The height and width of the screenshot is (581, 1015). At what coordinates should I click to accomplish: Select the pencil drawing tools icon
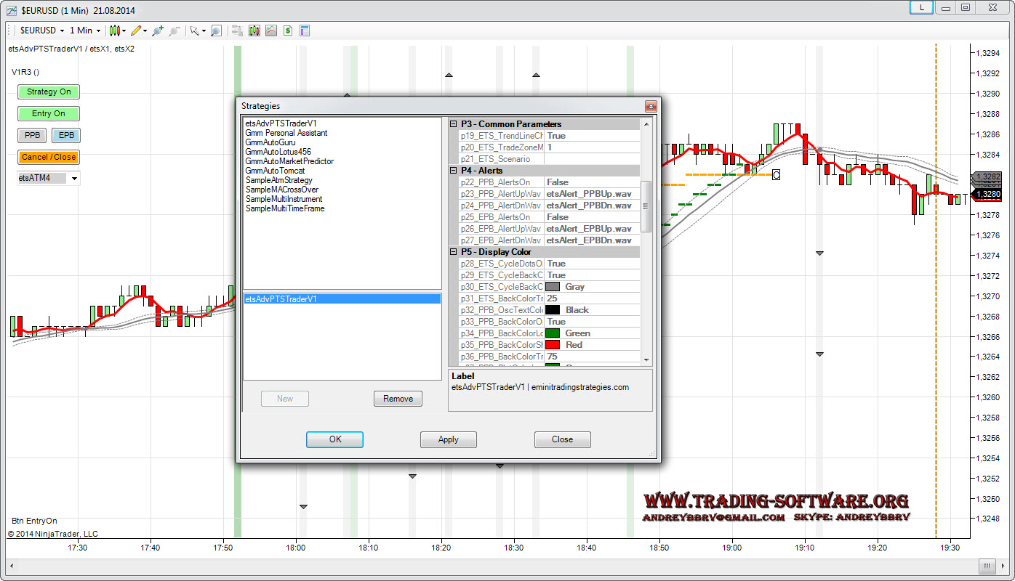(137, 31)
